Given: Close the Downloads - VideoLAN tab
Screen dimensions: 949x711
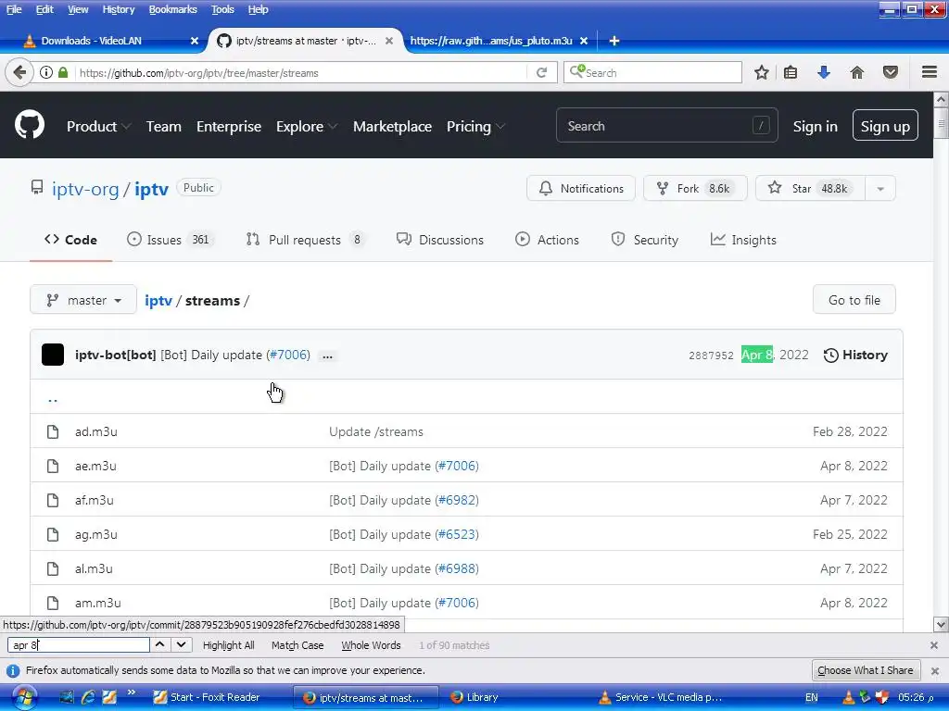Looking at the screenshot, I should pyautogui.click(x=195, y=41).
